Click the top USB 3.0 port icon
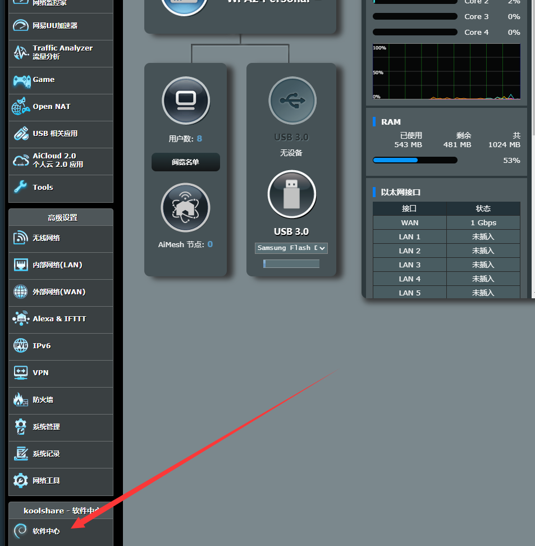 point(292,101)
